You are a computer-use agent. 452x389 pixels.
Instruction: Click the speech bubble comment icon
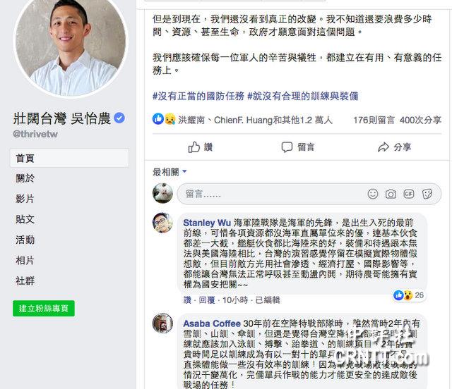(x=287, y=147)
